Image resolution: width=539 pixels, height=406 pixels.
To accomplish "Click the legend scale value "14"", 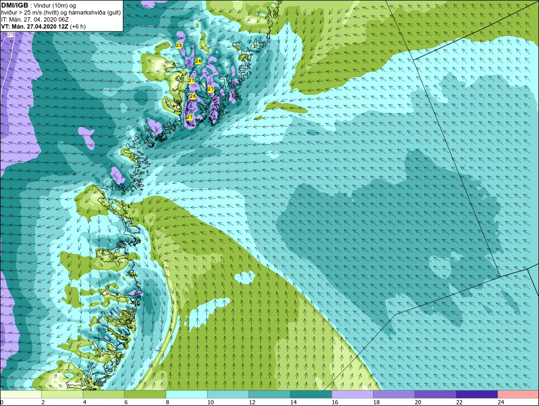I will (293, 402).
